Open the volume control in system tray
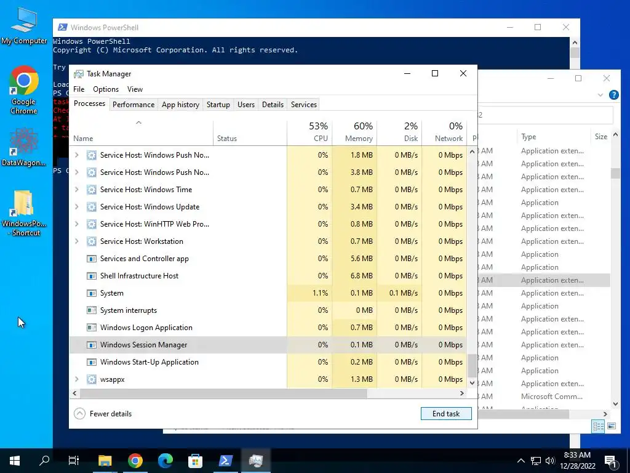 (550, 461)
